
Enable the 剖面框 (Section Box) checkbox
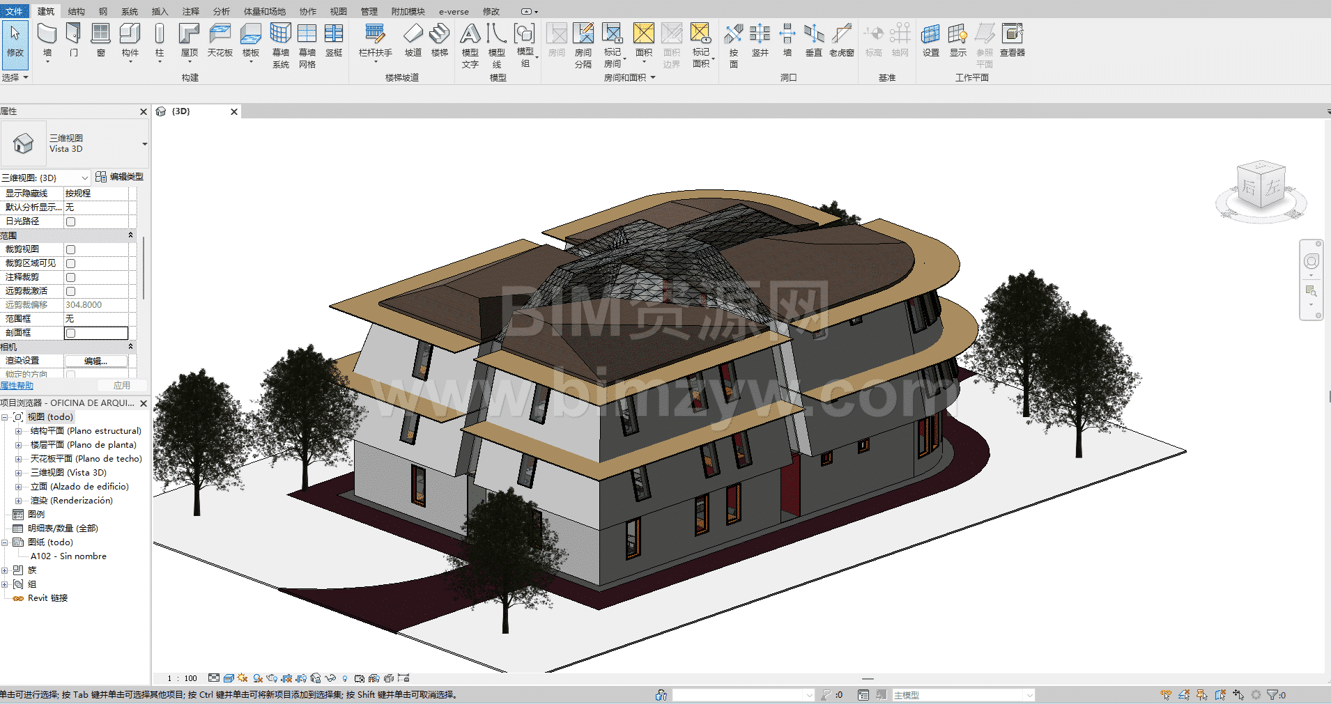[x=70, y=333]
